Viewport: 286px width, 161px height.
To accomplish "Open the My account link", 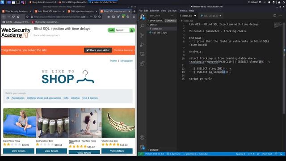I will pos(126,61).
